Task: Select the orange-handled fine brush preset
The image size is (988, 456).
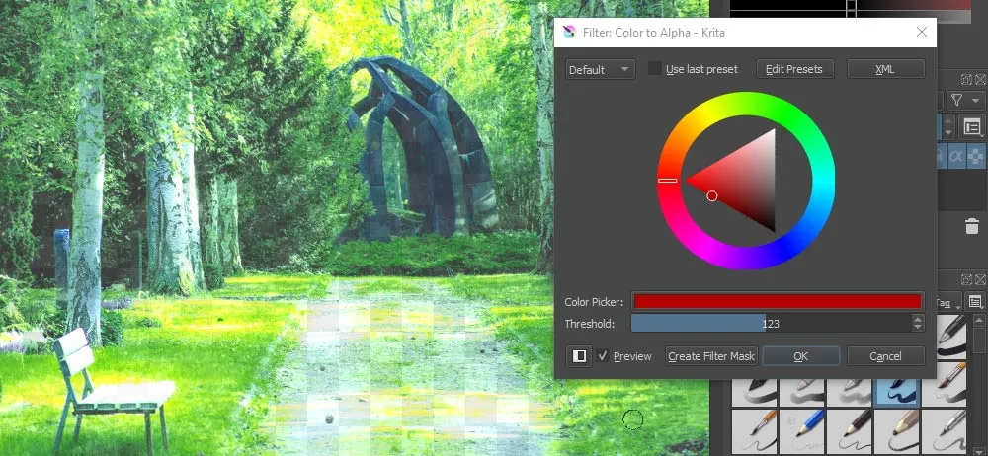Action: click(754, 430)
